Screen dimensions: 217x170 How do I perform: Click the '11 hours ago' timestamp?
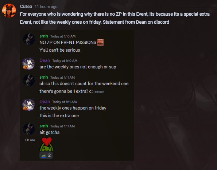pyautogui.click(x=46, y=7)
